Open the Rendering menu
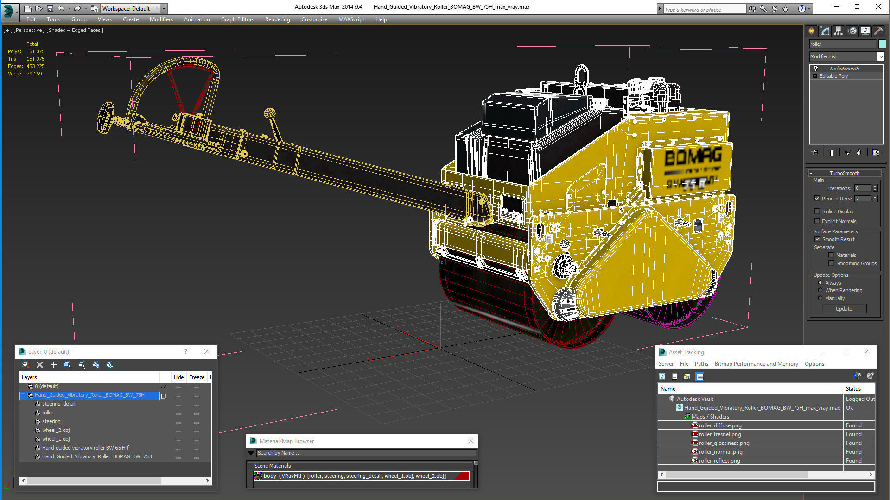The width and height of the screenshot is (890, 500). click(x=277, y=19)
